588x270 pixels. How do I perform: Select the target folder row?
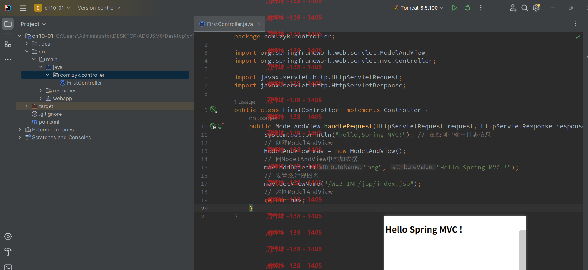[x=105, y=106]
